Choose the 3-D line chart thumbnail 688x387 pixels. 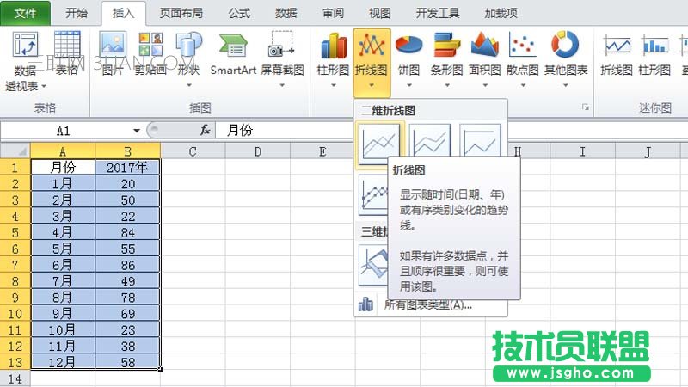(373, 265)
